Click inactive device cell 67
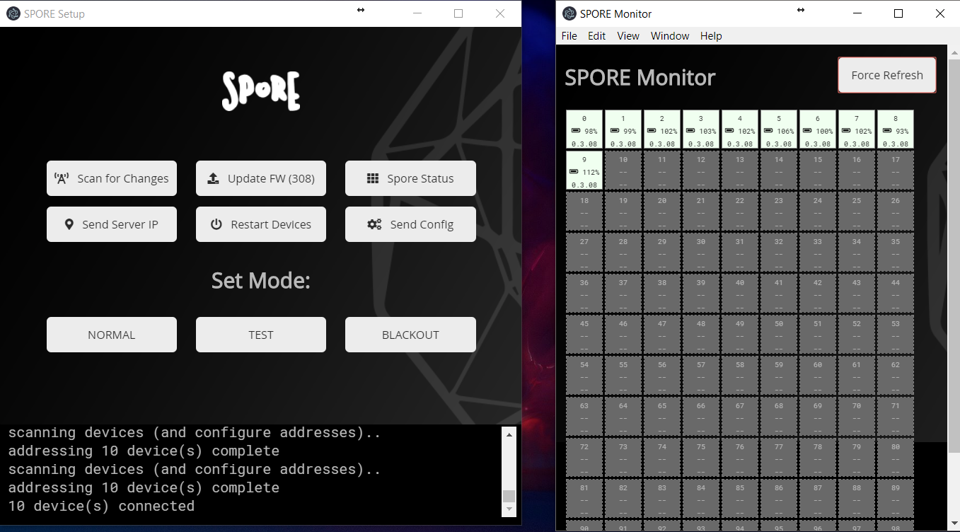This screenshot has width=960, height=532. (740, 417)
